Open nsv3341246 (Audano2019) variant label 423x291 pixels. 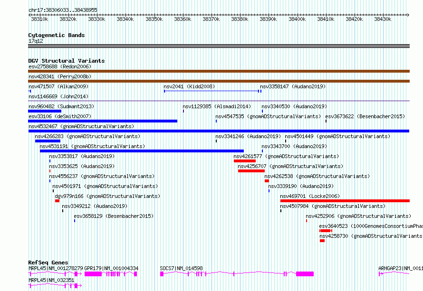[x=248, y=136]
